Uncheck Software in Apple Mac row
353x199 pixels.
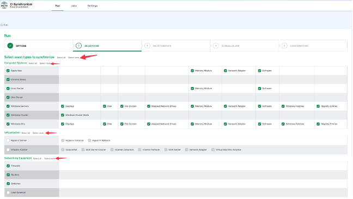click(259, 71)
